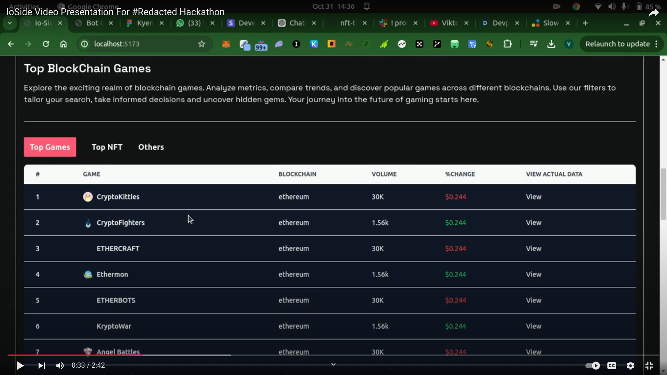Viewport: 667px width, 375px height.
Task: Open video settings gear
Action: 630,366
